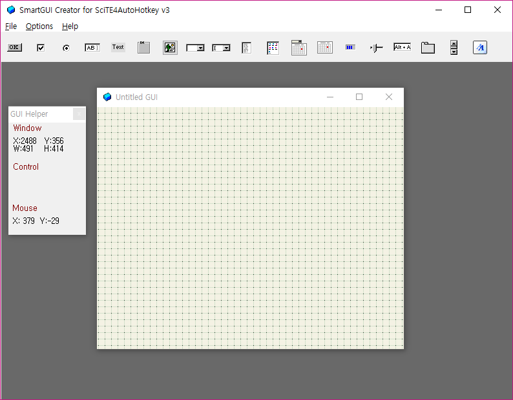Screen dimensions: 513x400
Task: Click the GUI Helper panel title
Action: click(29, 114)
